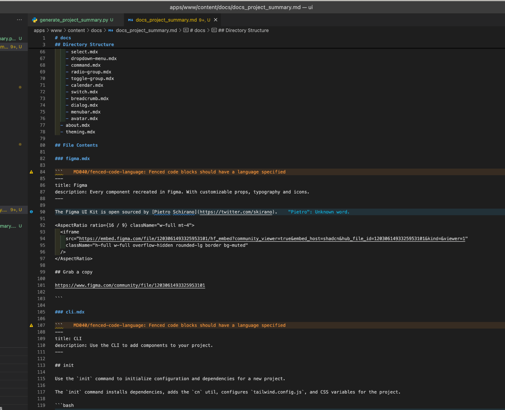Select the sidebar file 'y... 9+, U'
The width and height of the screenshot is (505, 410).
click(14, 210)
